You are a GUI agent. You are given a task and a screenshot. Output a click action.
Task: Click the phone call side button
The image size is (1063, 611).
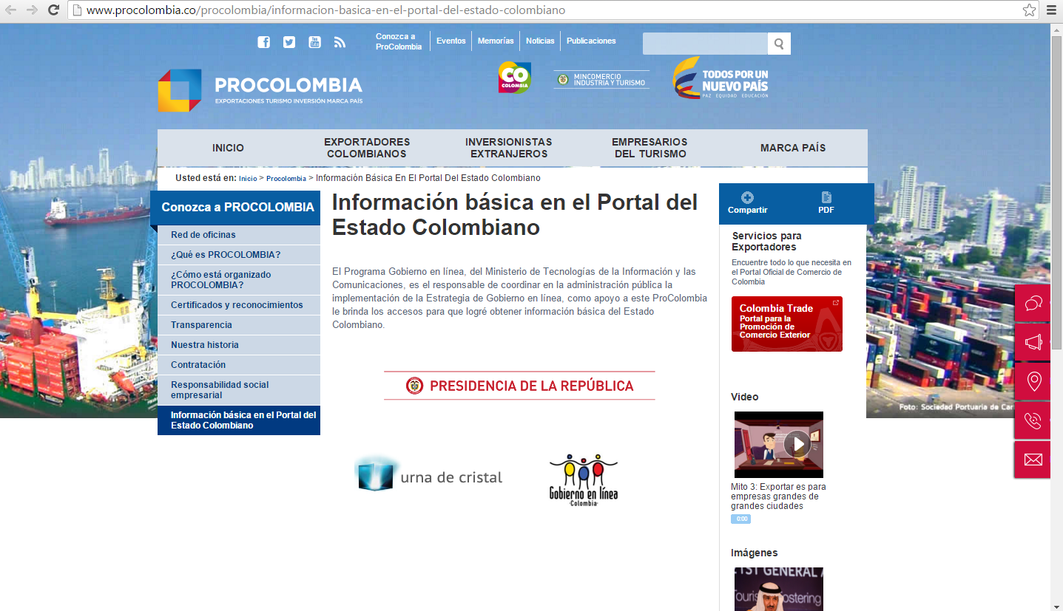coord(1033,420)
